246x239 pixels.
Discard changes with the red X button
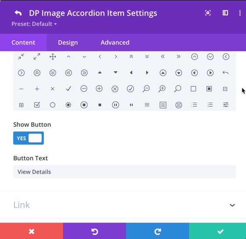(x=32, y=231)
